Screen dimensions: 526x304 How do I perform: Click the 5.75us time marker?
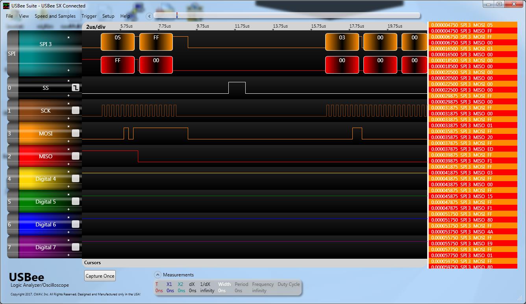coord(126,26)
